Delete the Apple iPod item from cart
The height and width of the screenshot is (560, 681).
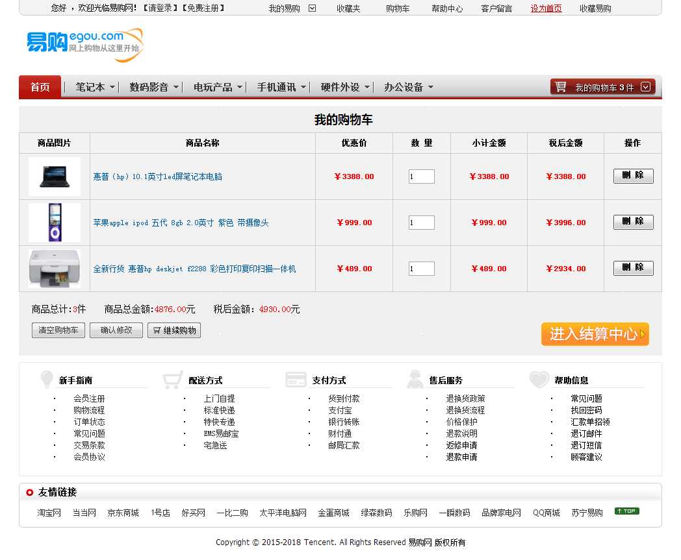click(x=633, y=222)
